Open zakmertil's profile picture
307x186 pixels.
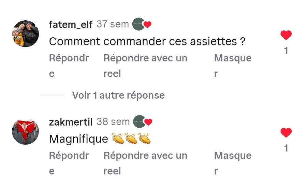click(26, 131)
